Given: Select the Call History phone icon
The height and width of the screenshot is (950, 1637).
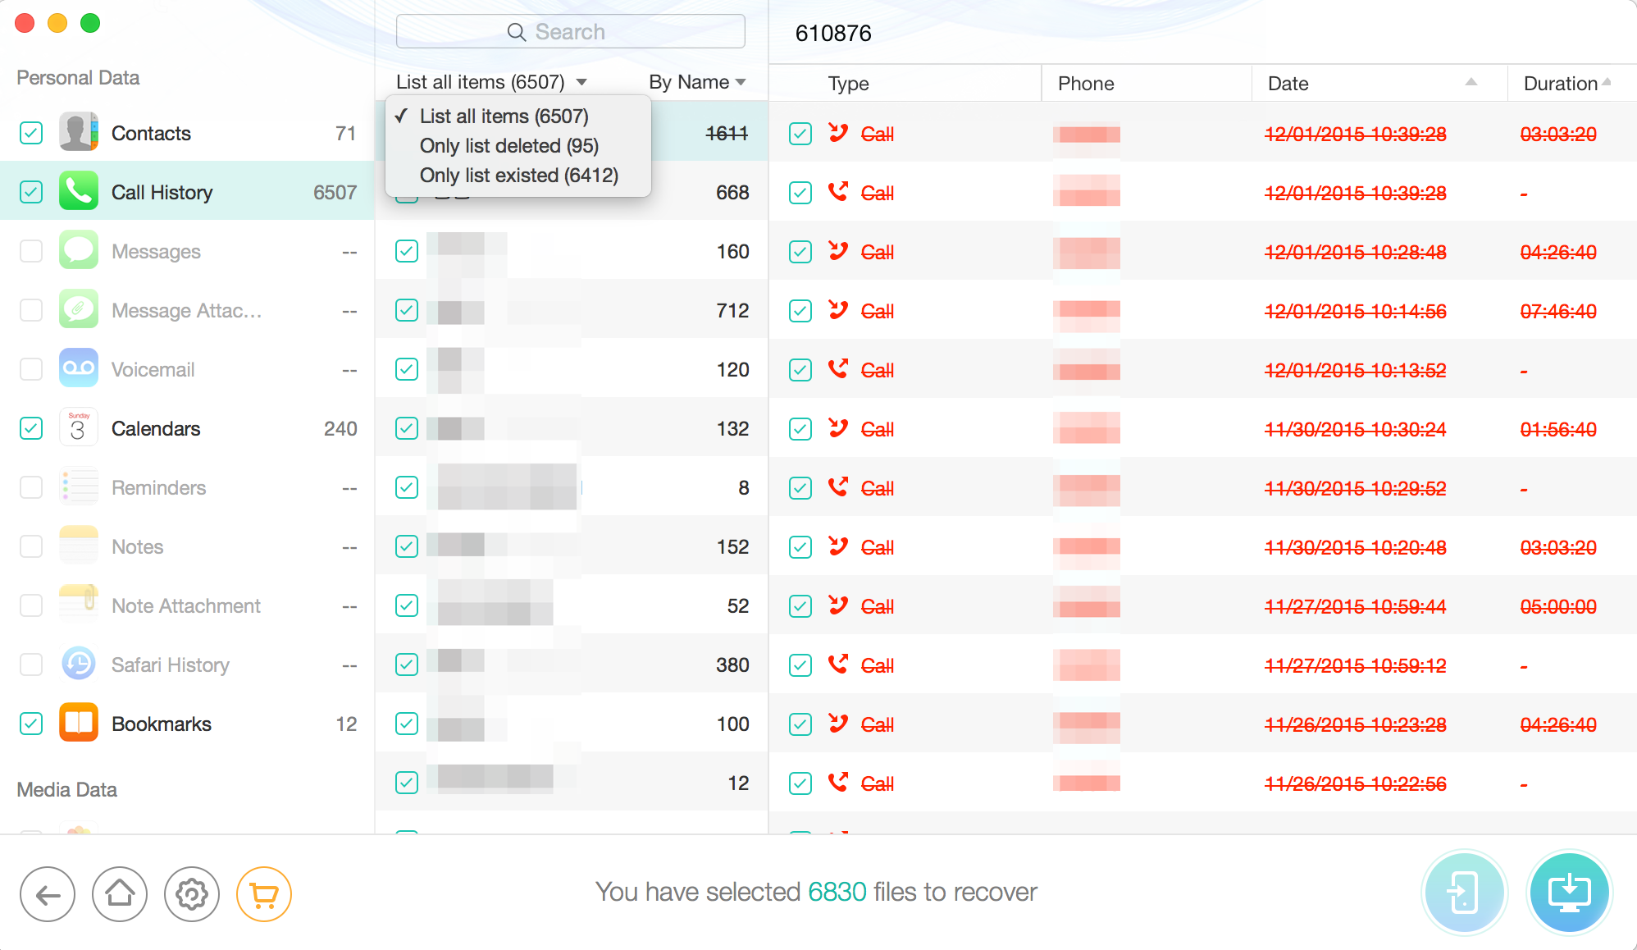Looking at the screenshot, I should tap(79, 192).
